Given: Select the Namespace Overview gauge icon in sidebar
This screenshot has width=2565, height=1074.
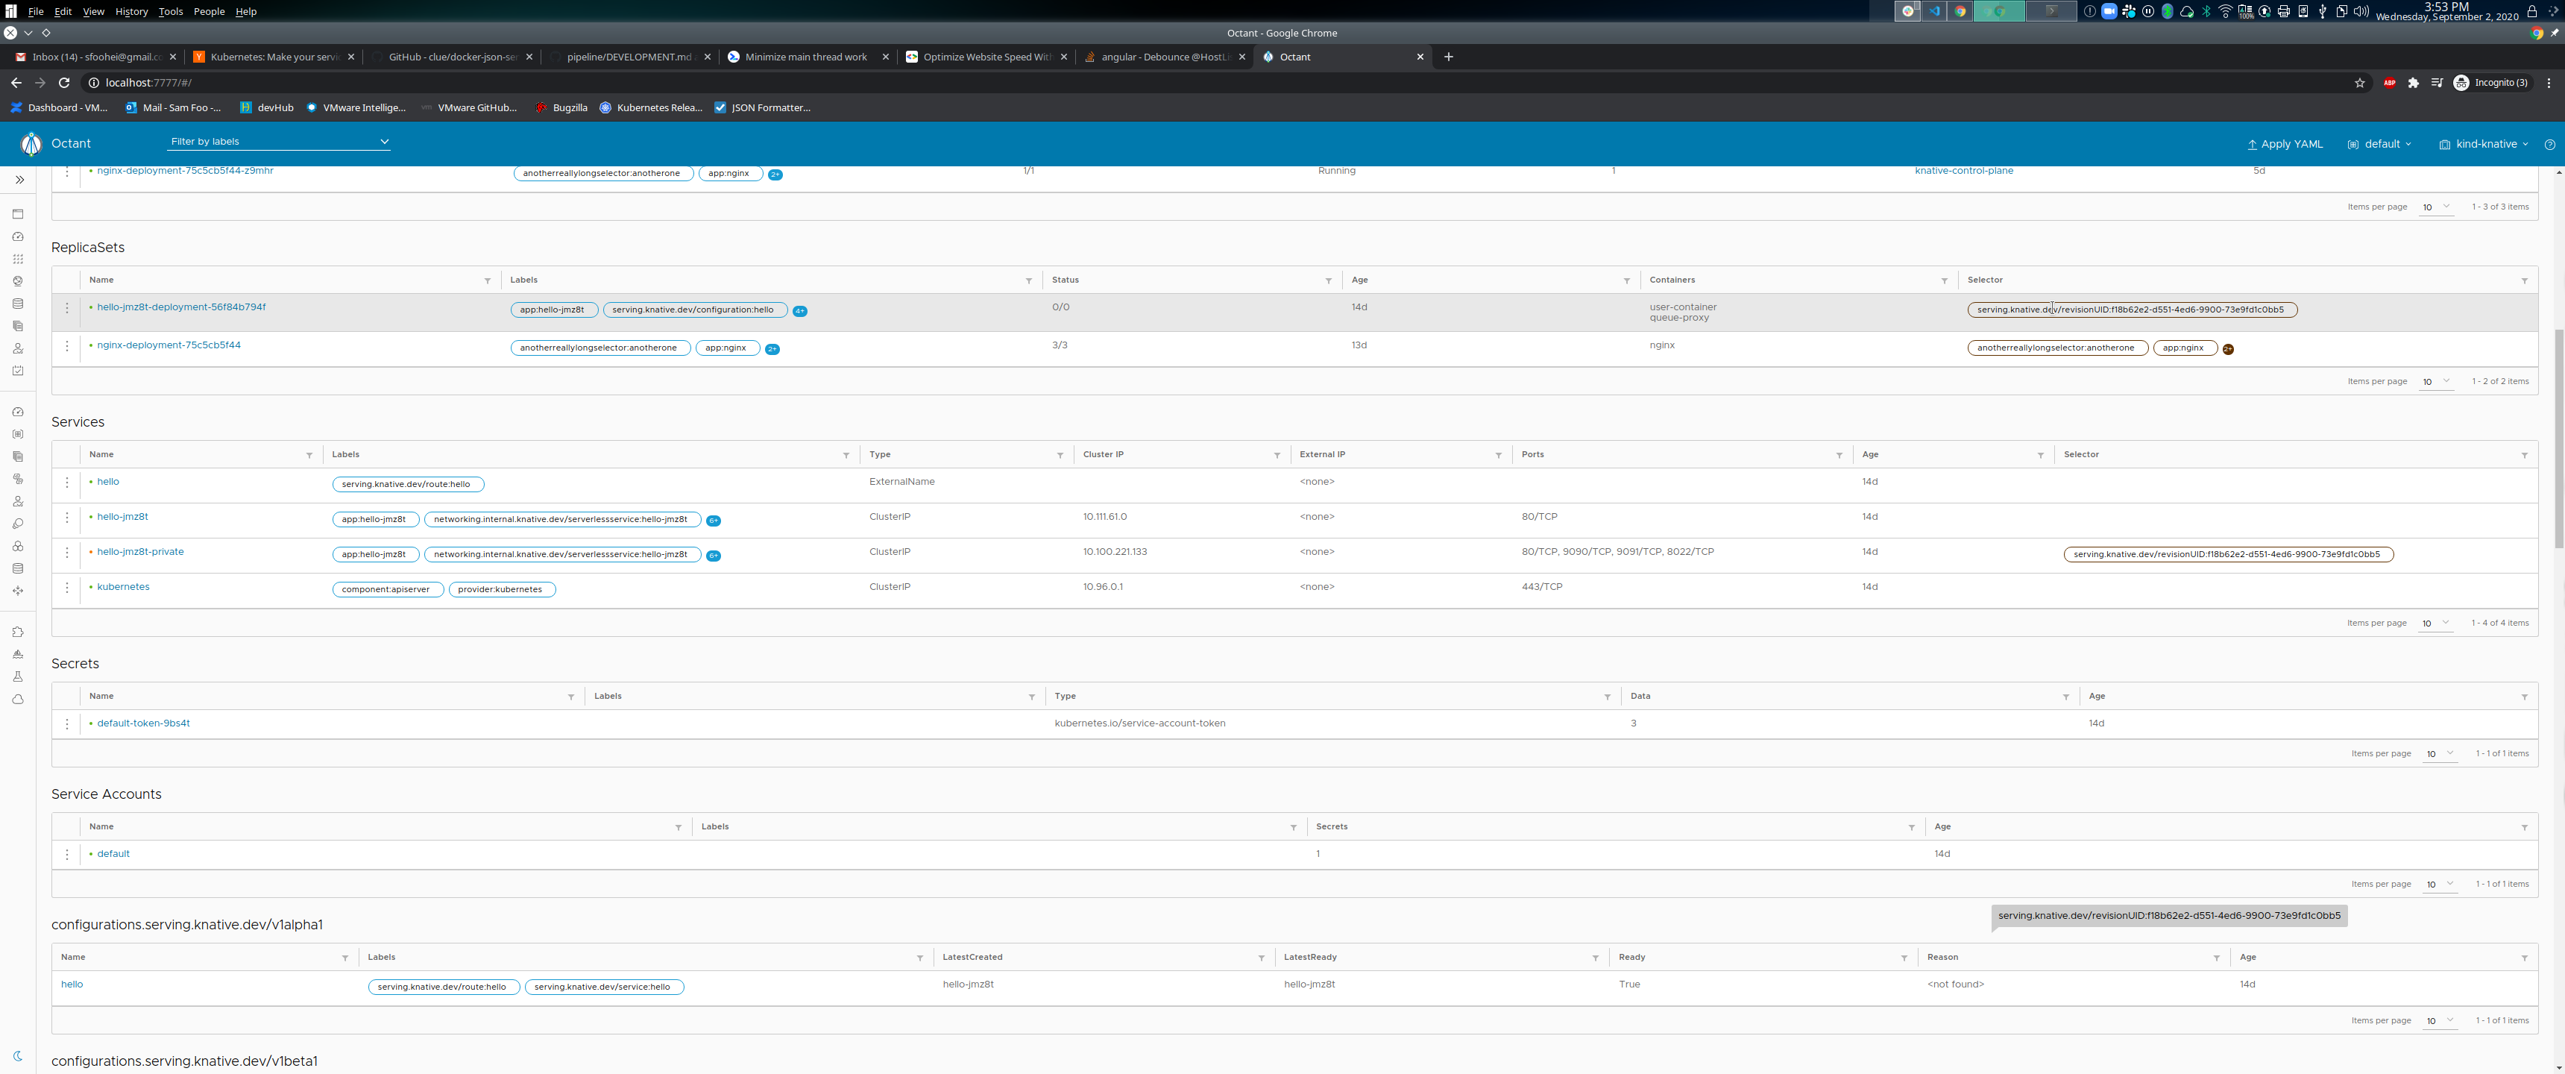Looking at the screenshot, I should (x=18, y=236).
